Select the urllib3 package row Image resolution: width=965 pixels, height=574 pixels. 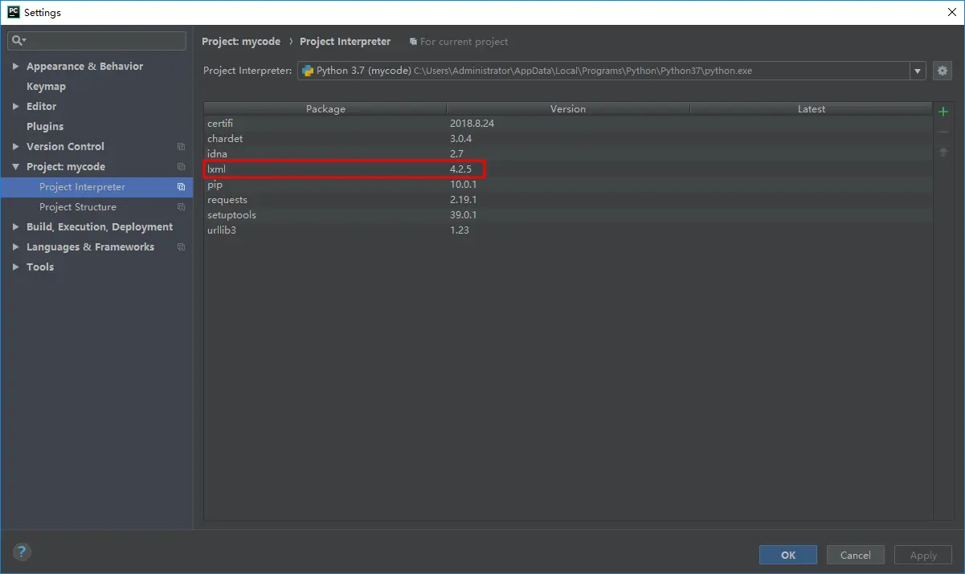[x=568, y=230]
